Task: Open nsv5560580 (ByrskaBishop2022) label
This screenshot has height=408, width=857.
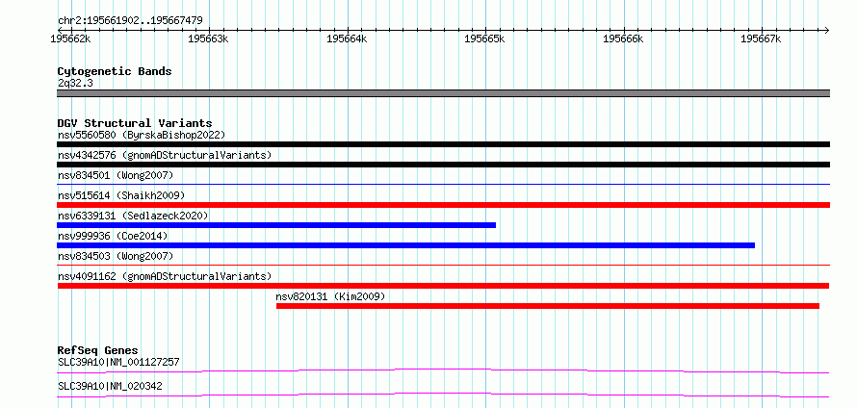Action: click(142, 135)
